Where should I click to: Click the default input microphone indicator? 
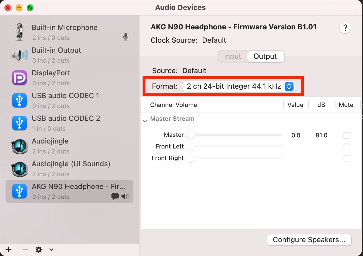point(126,37)
